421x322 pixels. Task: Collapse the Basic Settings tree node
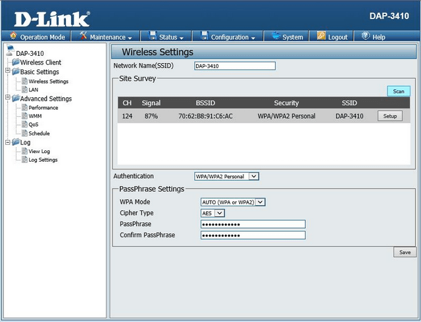coord(7,72)
